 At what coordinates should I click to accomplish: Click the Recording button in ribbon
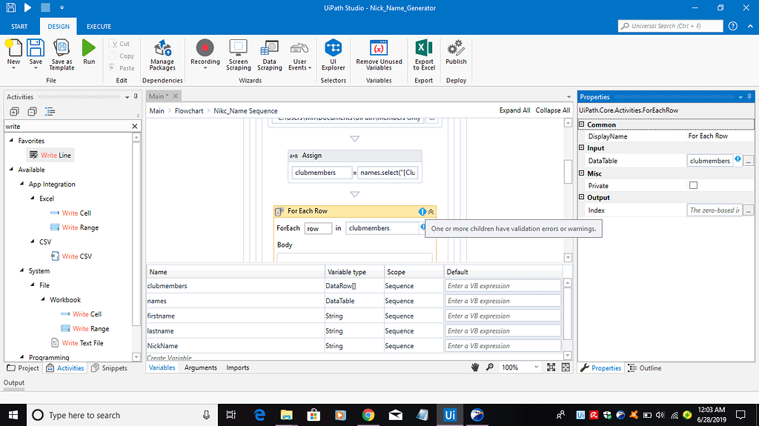point(205,55)
